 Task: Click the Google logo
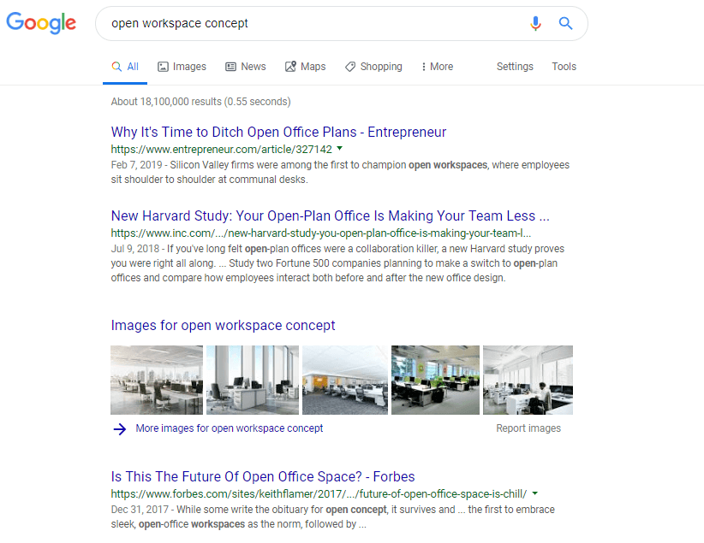point(41,22)
